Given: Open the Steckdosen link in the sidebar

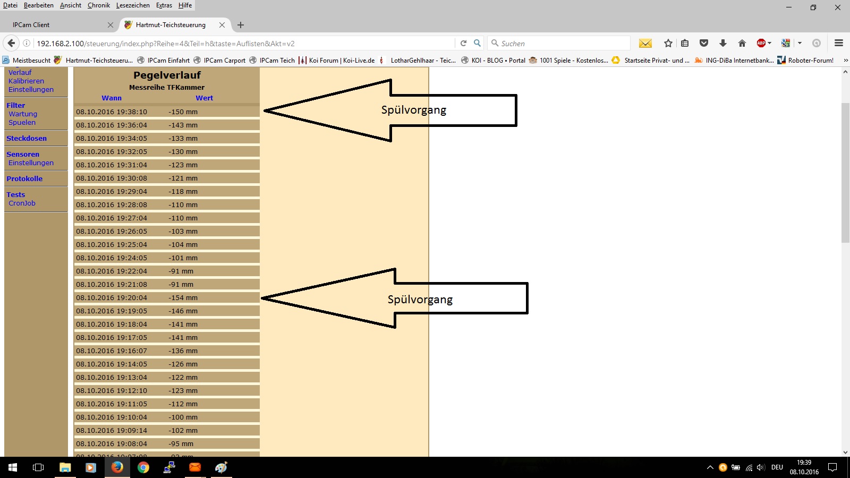Looking at the screenshot, I should click(27, 138).
